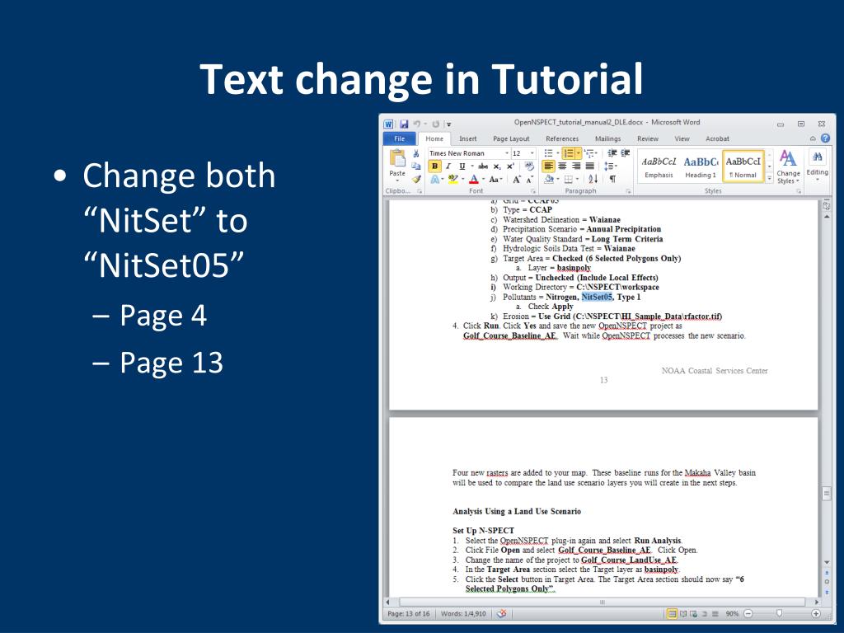Toggle Bold formatting
This screenshot has height=633, width=844.
coord(435,166)
